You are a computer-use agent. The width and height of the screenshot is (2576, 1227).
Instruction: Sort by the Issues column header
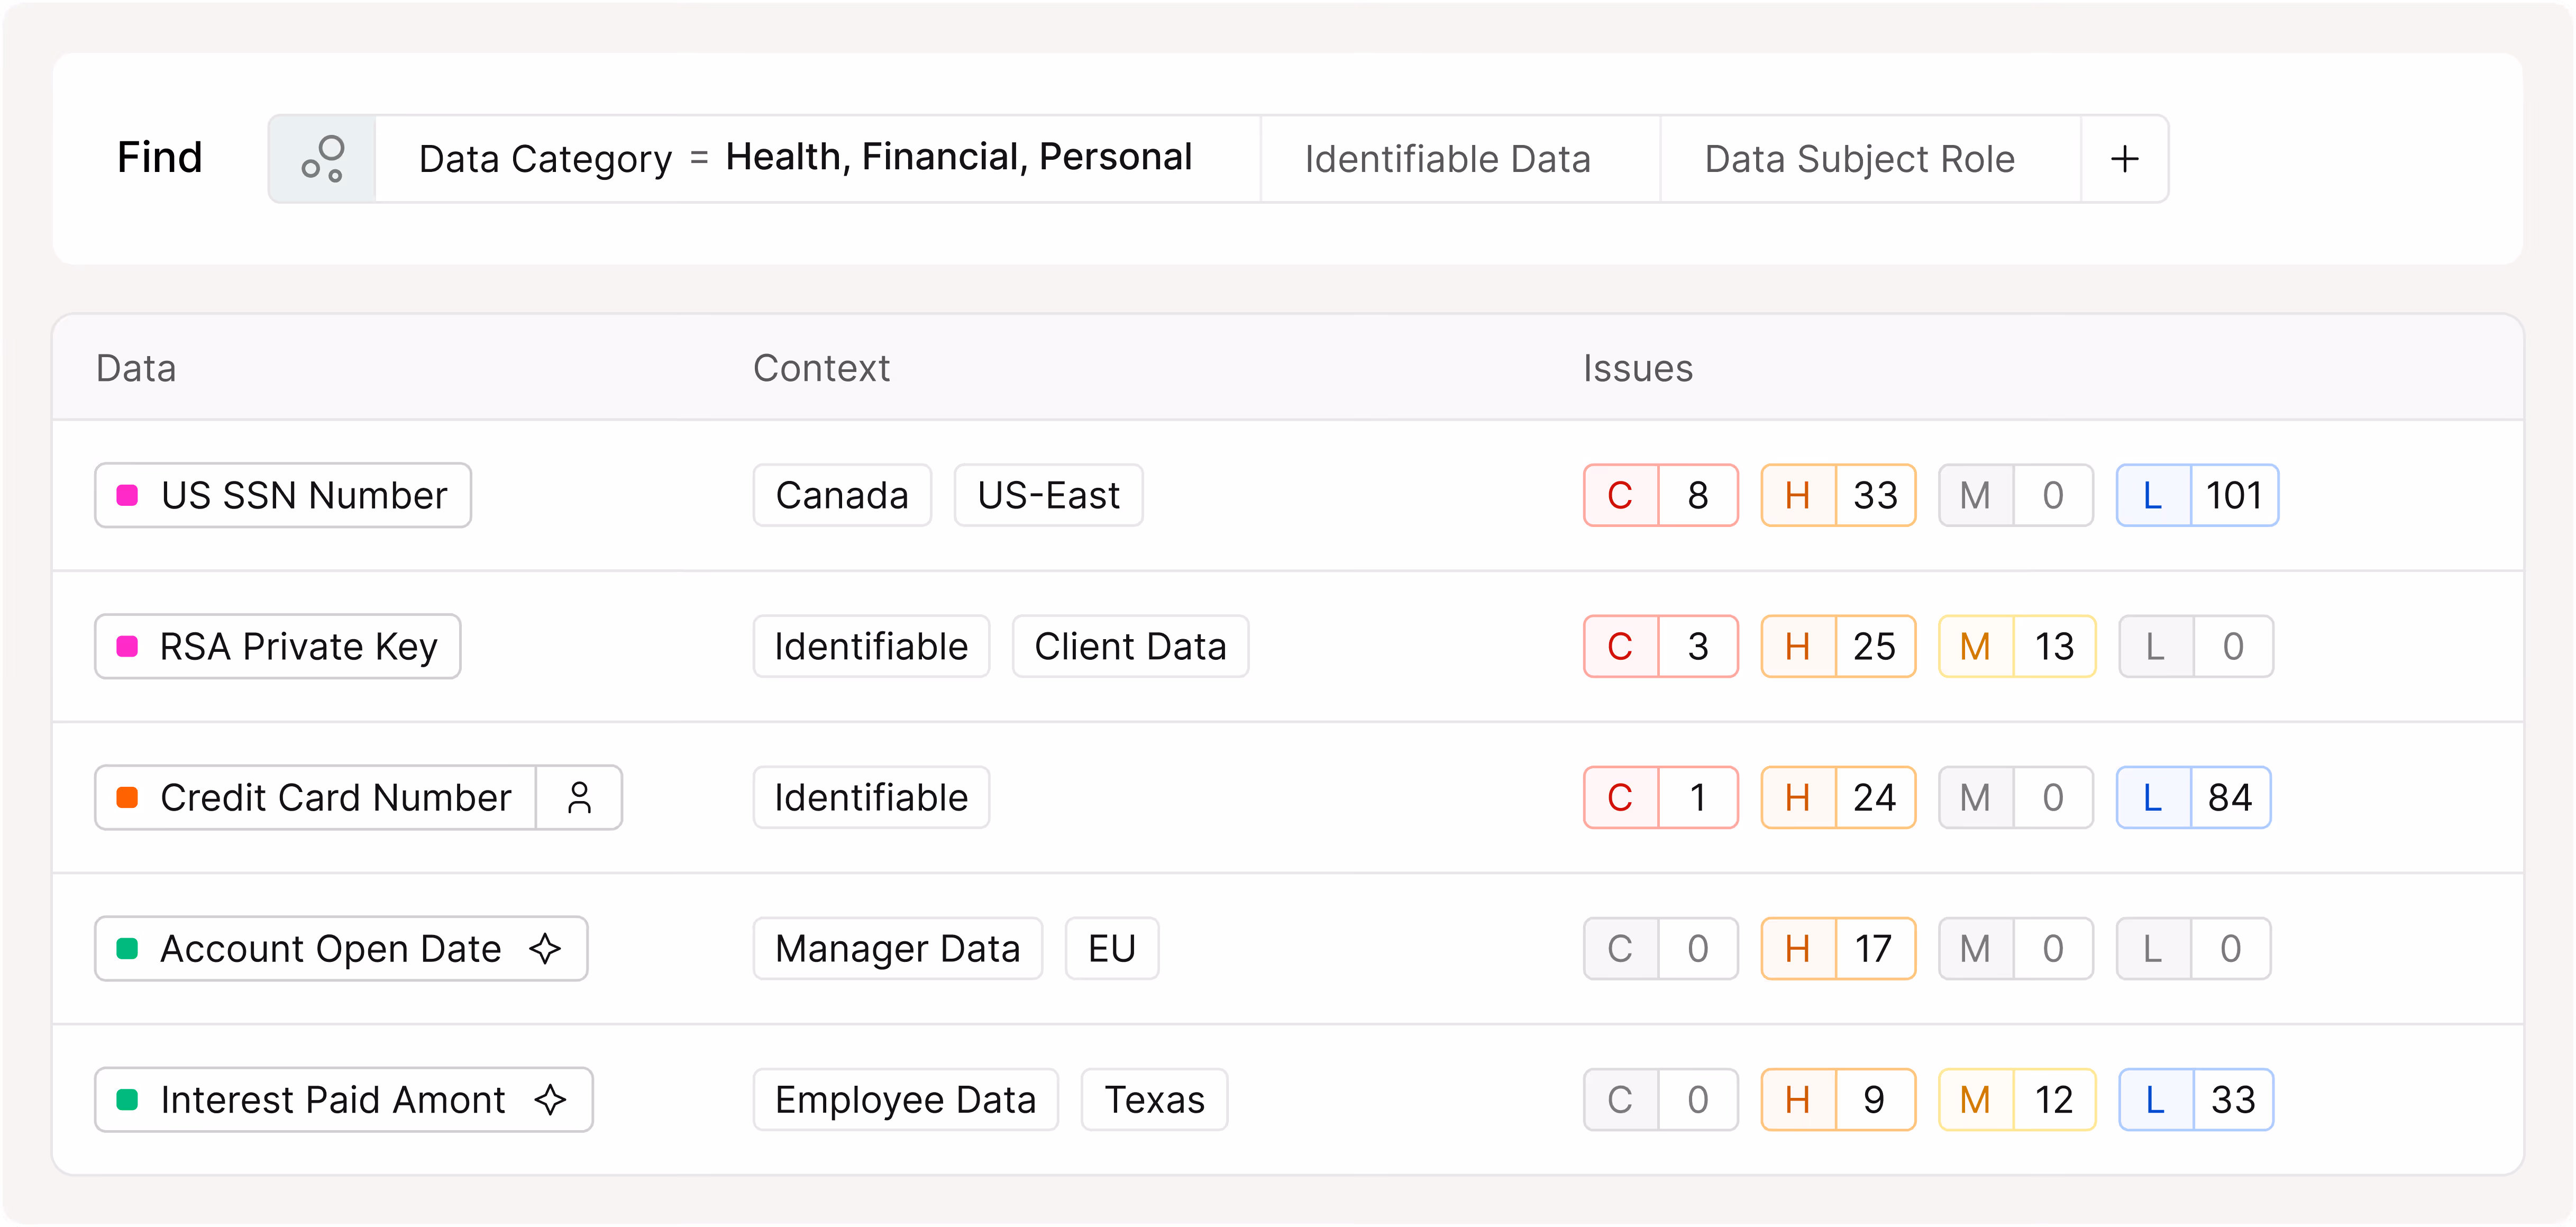coord(1637,368)
